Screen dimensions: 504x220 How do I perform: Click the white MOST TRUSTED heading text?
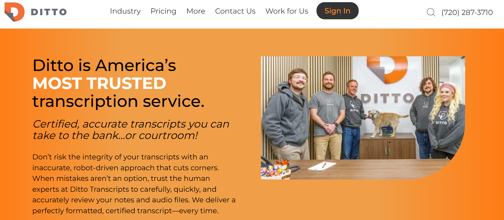(99, 83)
